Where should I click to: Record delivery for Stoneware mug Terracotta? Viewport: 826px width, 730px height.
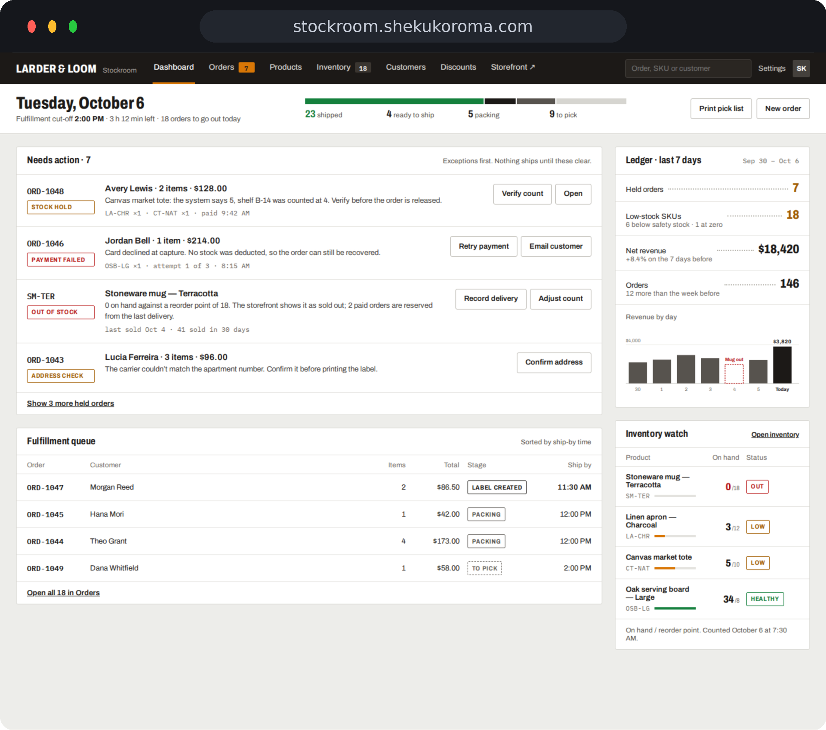(490, 299)
